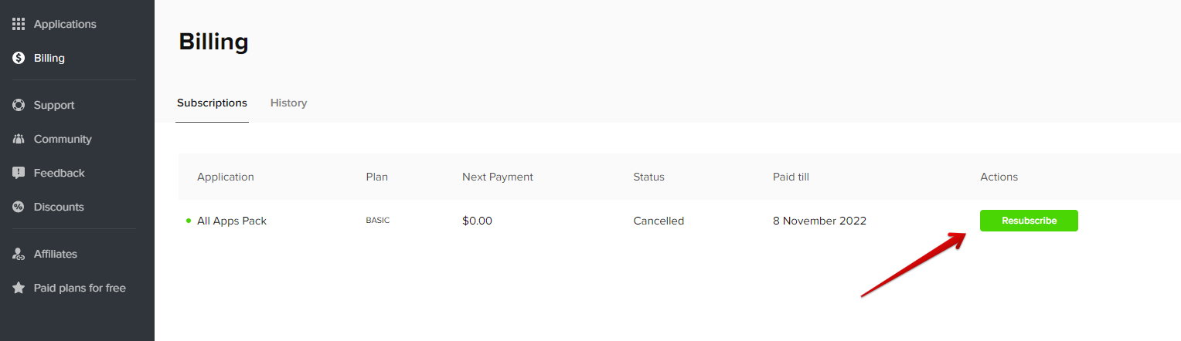Click the All Apps Pack row name
Image resolution: width=1181 pixels, height=341 pixels.
(x=232, y=221)
